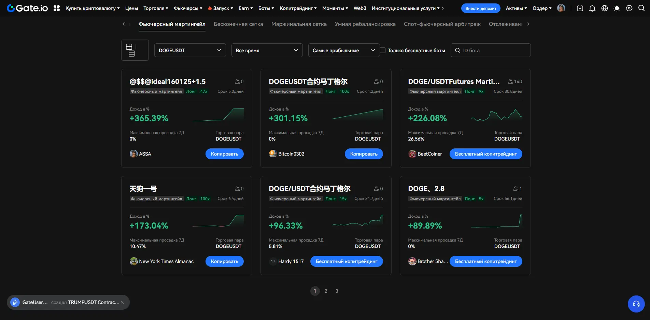
Task: Open the four-dot apps grid menu
Action: (x=57, y=8)
